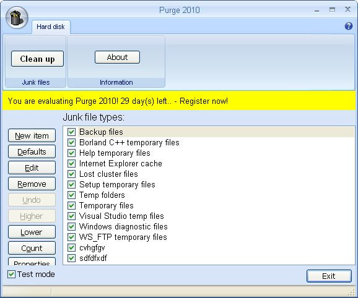Exit the Purge 2010 application

pos(329,276)
